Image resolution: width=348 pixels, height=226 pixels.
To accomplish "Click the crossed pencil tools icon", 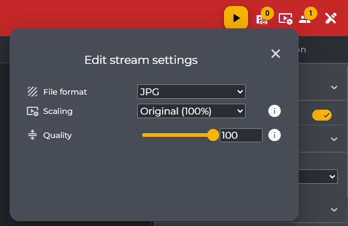I will pos(331,18).
